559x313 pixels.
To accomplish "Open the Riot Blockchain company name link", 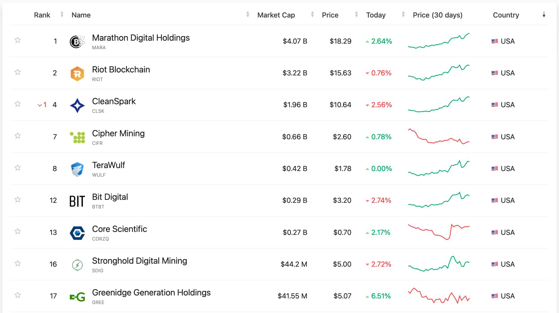I will 121,69.
